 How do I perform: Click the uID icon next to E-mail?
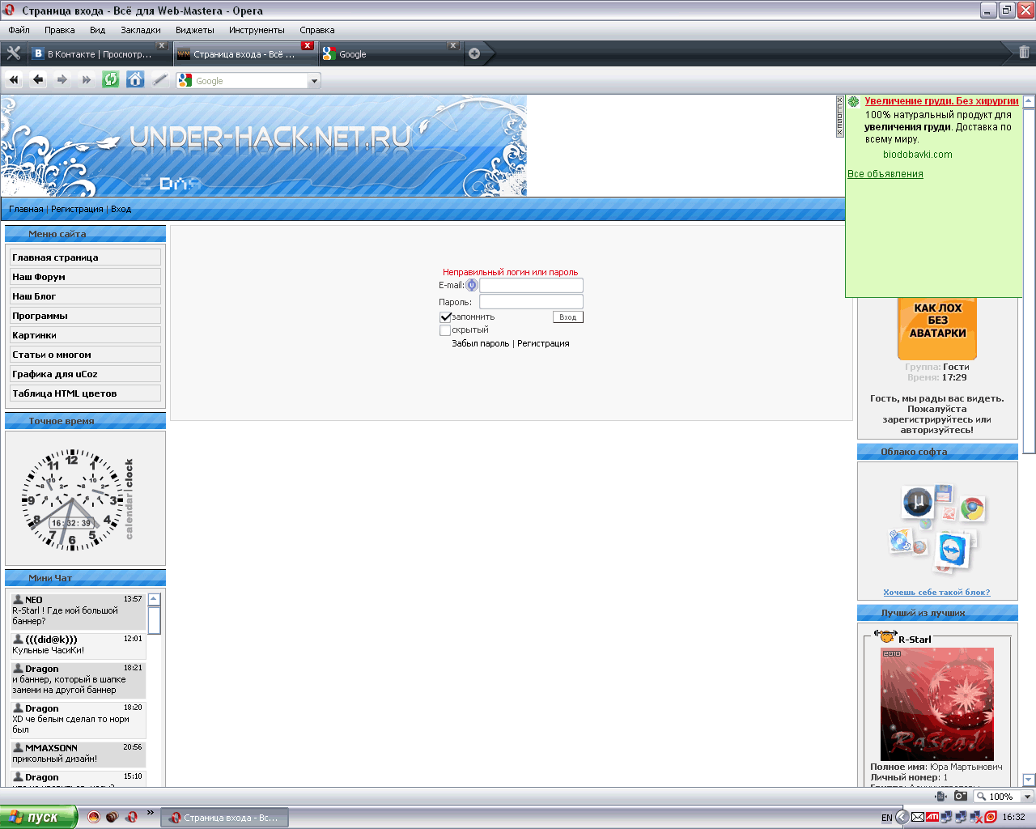click(x=472, y=285)
